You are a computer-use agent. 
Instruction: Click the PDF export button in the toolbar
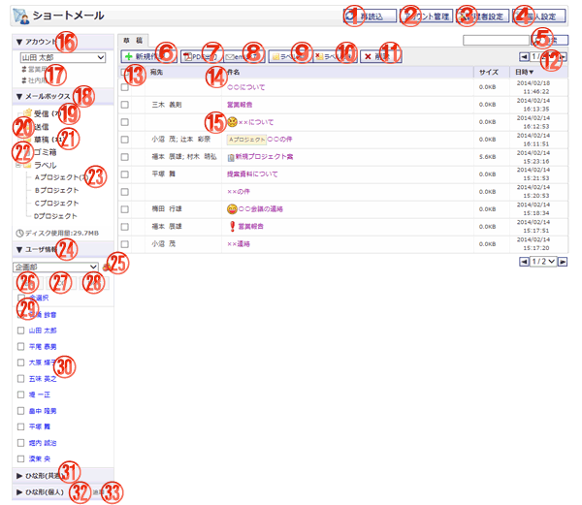[201, 58]
